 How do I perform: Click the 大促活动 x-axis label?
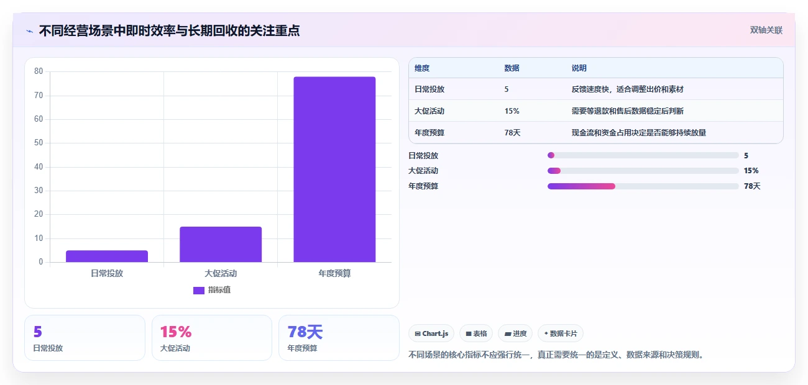click(x=221, y=273)
